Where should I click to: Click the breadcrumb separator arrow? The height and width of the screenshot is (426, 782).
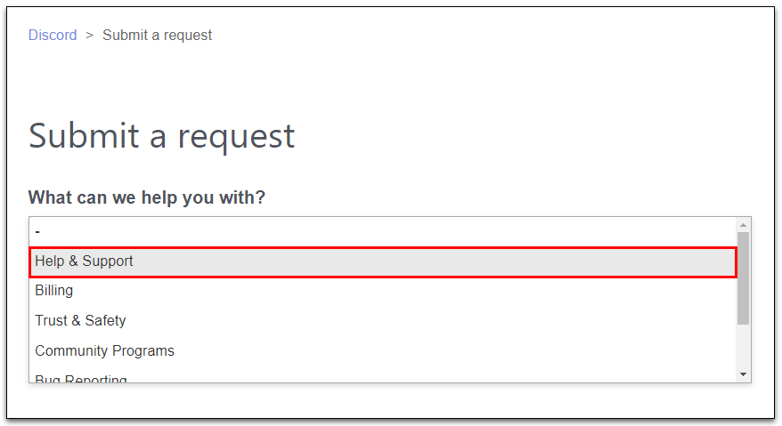pos(89,36)
